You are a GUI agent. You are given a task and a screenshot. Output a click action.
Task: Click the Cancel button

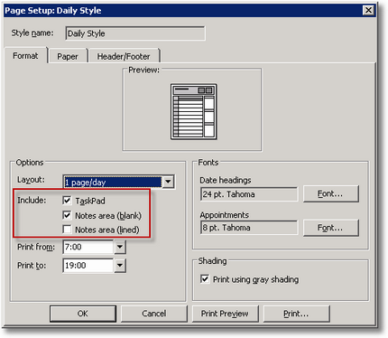tap(154, 314)
